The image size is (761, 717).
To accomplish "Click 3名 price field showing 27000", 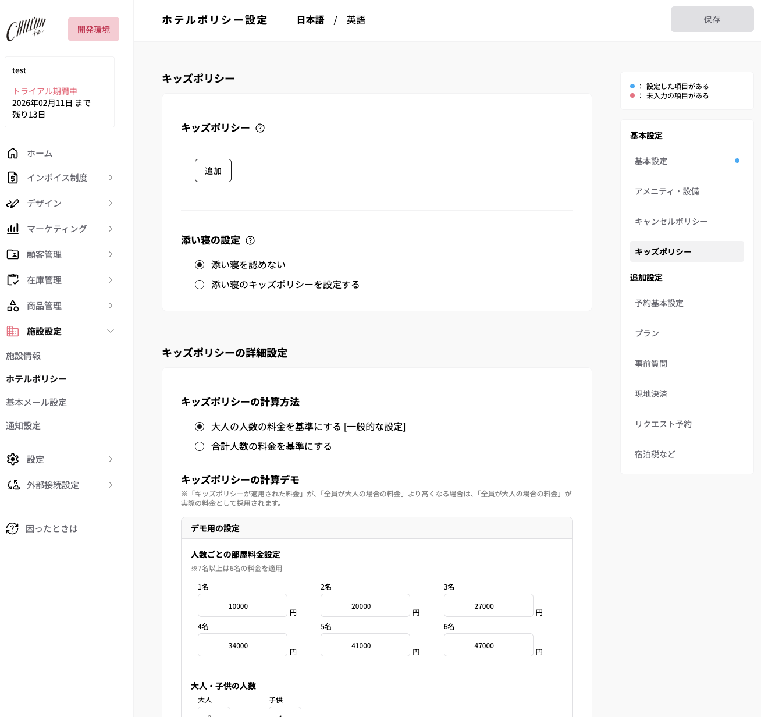I will coord(489,605).
